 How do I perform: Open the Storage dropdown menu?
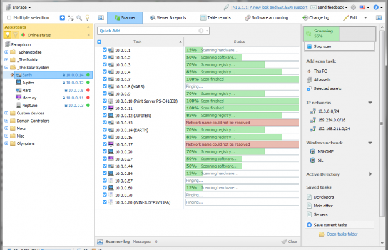[19, 7]
